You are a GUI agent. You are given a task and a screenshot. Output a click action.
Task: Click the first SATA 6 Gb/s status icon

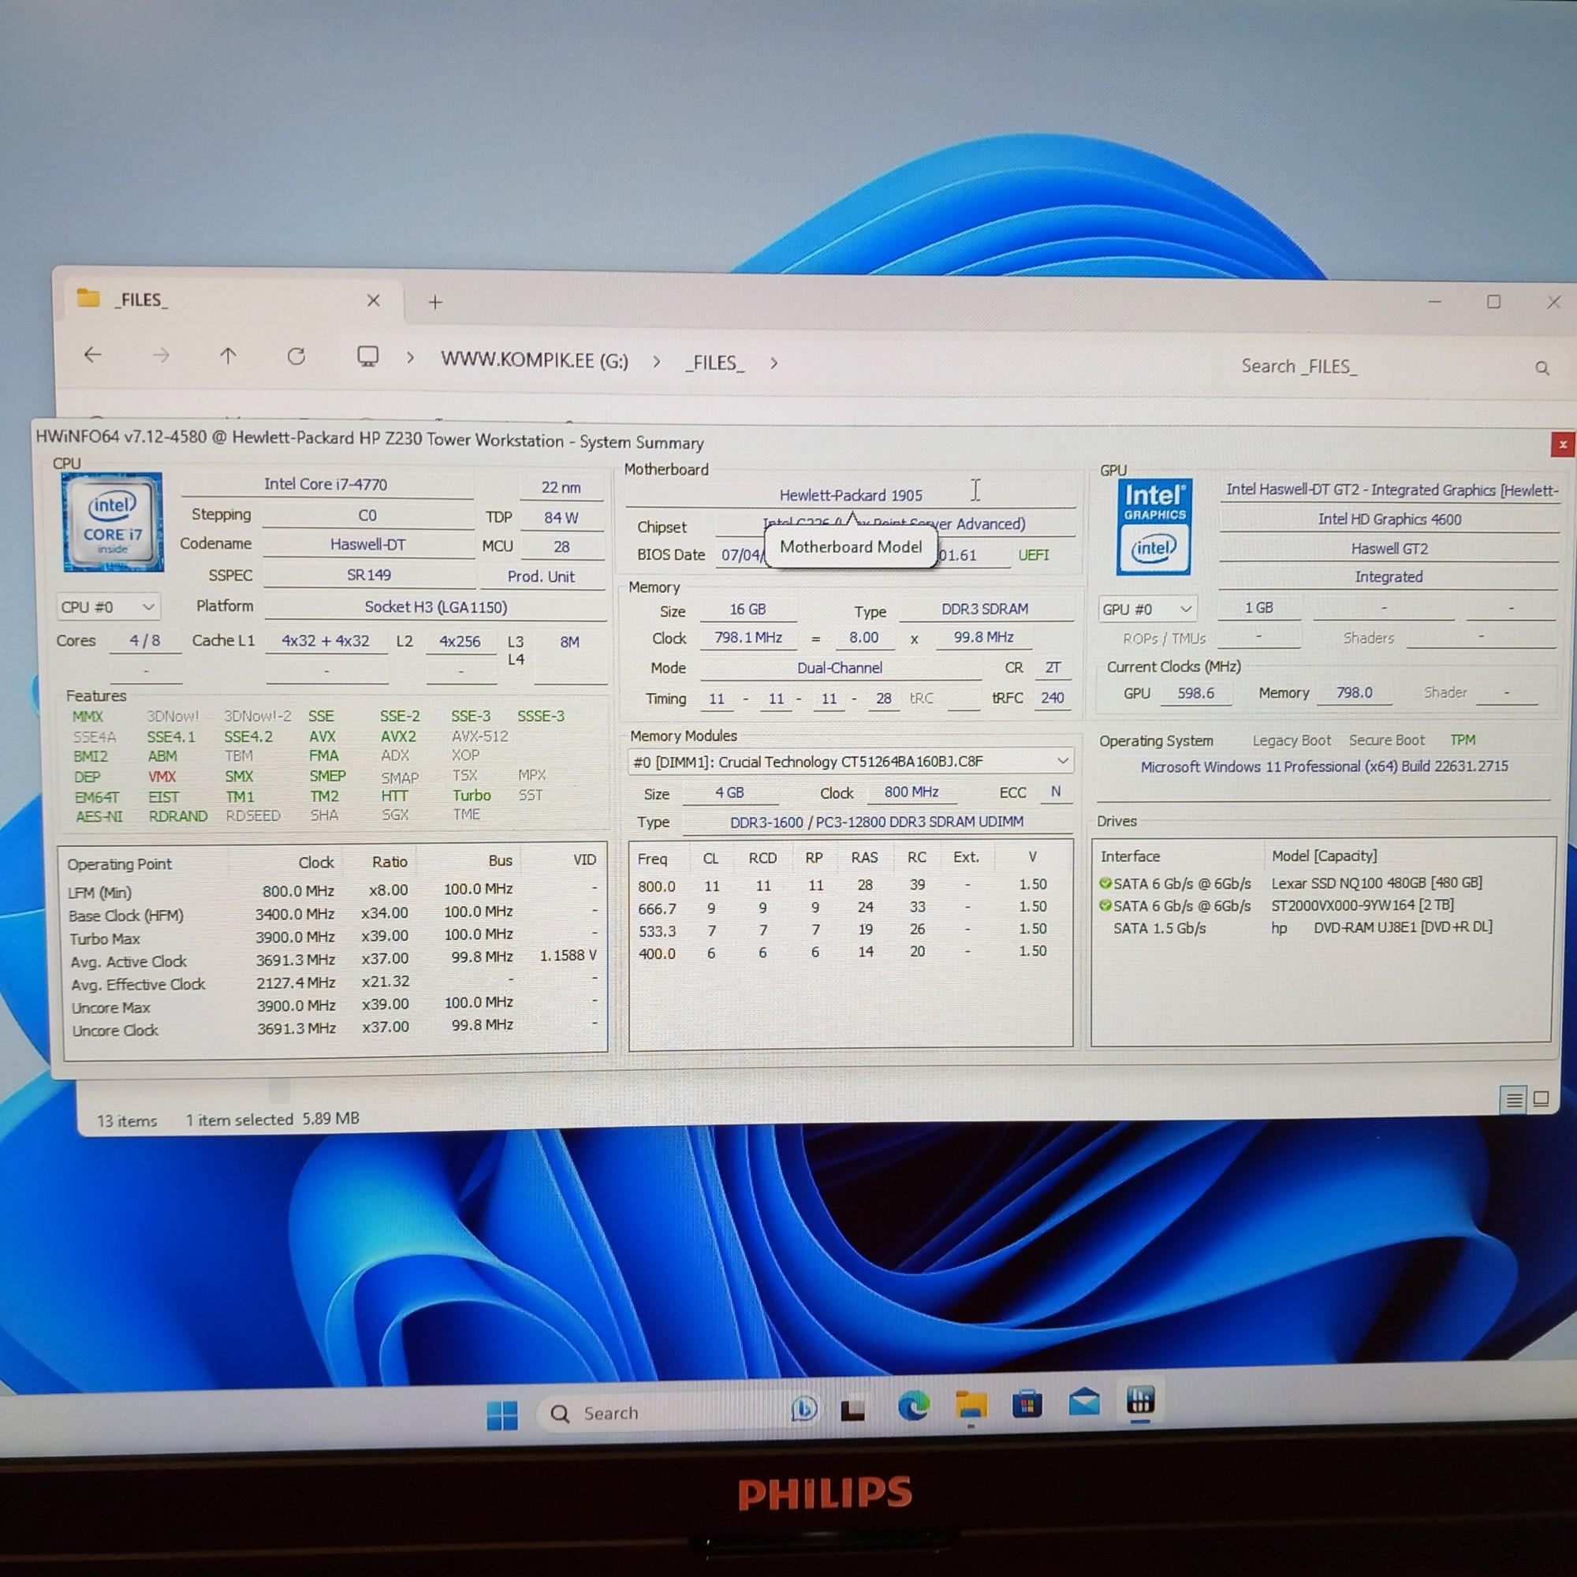pos(1105,883)
